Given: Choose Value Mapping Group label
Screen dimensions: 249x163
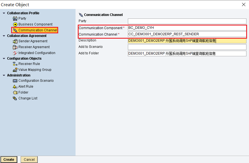Looking at the screenshot, I should pyautogui.click(x=35, y=70).
